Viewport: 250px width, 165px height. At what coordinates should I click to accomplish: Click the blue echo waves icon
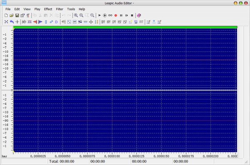pyautogui.click(x=56, y=22)
